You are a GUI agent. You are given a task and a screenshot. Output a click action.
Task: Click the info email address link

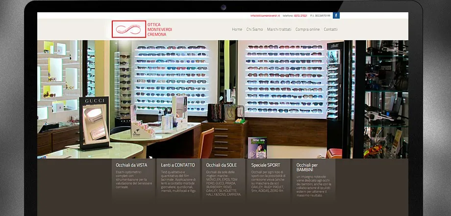point(265,16)
